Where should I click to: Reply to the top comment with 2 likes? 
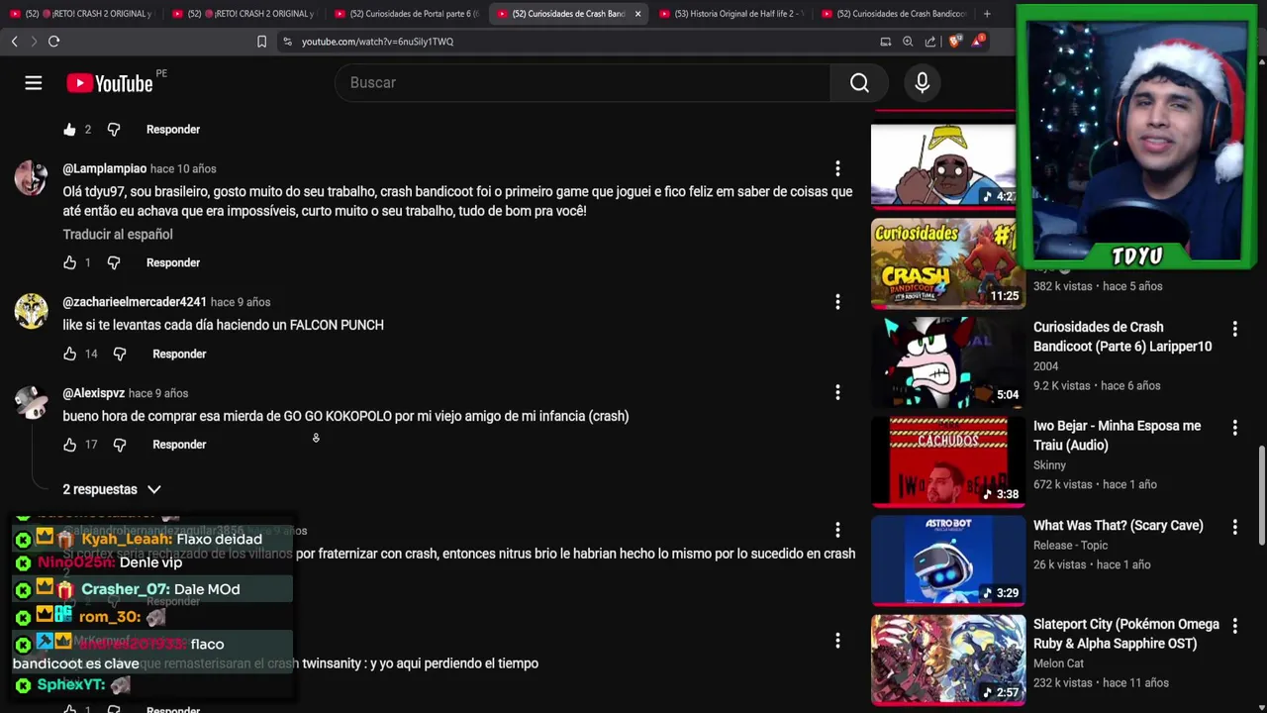173,130
